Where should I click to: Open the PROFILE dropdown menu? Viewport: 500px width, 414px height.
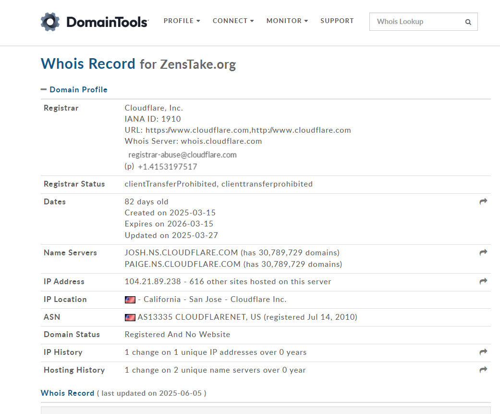pos(182,21)
